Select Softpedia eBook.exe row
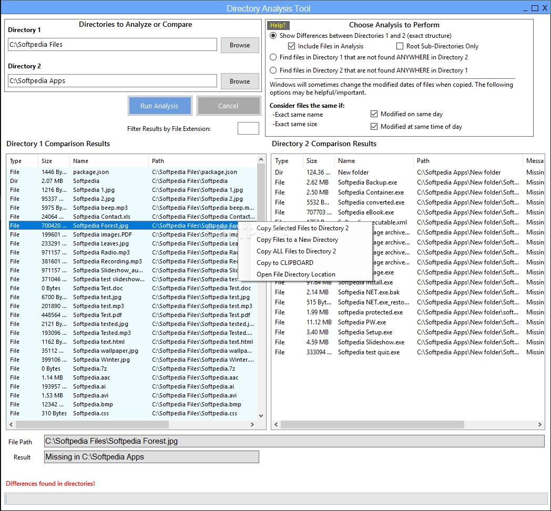 pos(409,212)
